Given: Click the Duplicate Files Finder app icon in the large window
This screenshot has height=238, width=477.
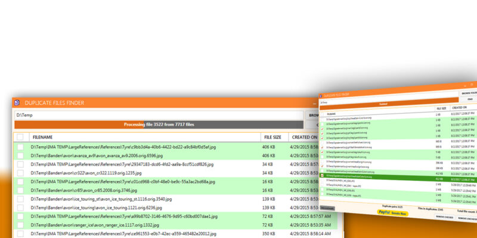Looking at the screenshot, I should [17, 102].
